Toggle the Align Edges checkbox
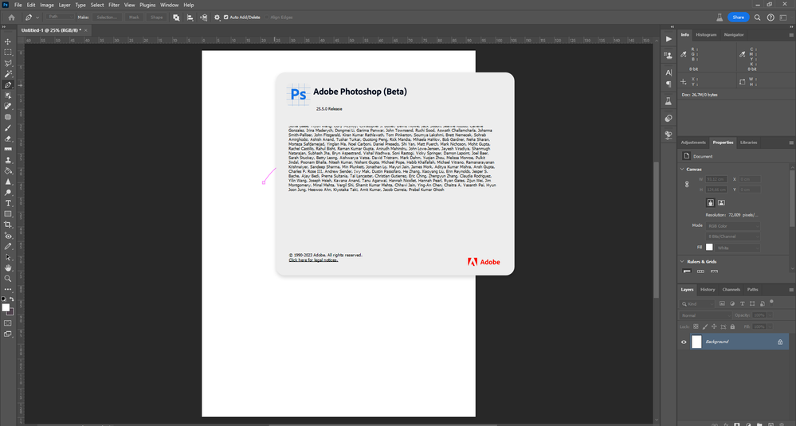Image resolution: width=796 pixels, height=426 pixels. click(267, 18)
